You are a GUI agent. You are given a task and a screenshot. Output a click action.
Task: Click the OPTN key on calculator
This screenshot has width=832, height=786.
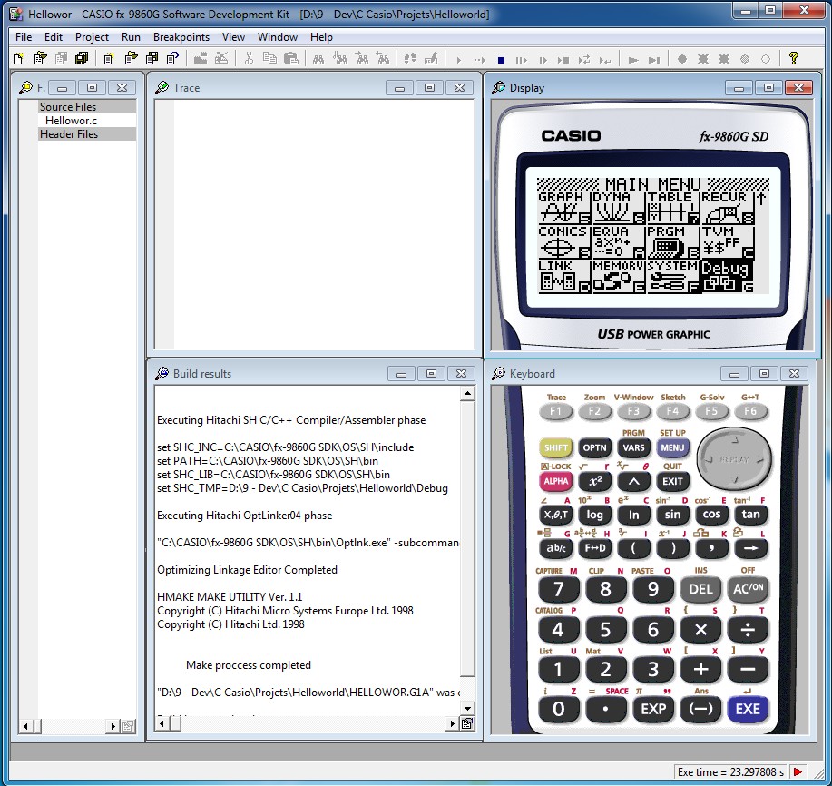pyautogui.click(x=594, y=447)
